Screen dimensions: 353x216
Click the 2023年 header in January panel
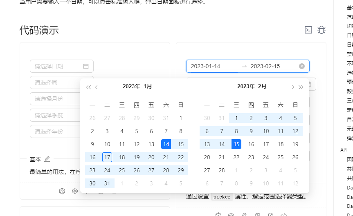(131, 86)
